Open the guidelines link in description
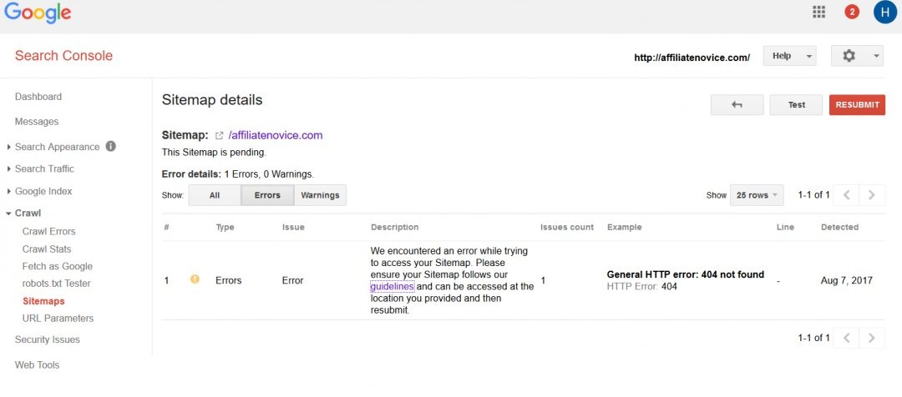The image size is (902, 397). click(392, 286)
